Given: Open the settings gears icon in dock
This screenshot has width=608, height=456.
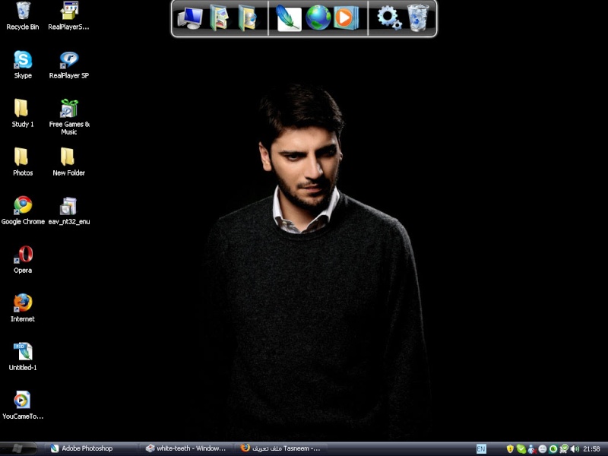Looking at the screenshot, I should coord(389,17).
